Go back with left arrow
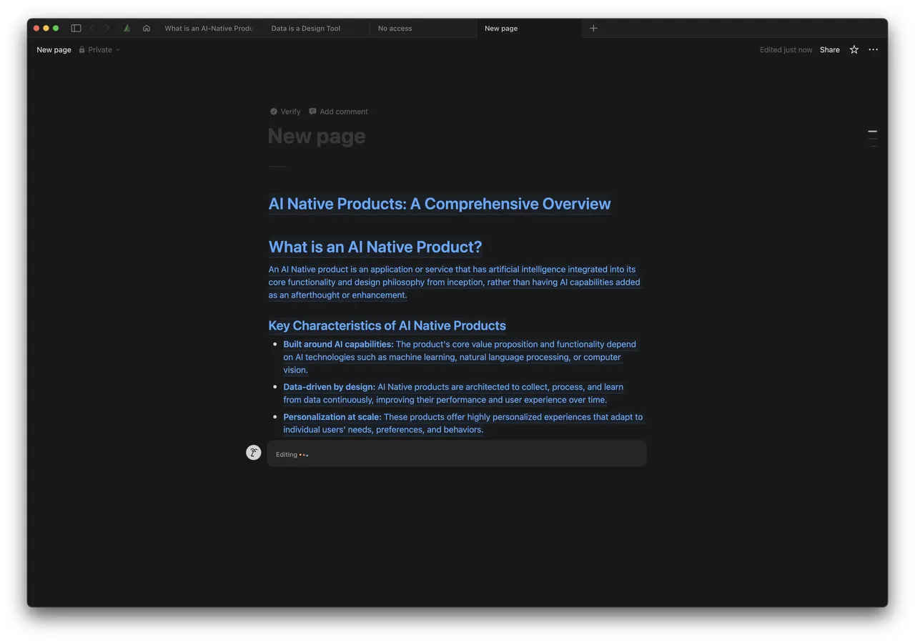Image resolution: width=915 pixels, height=643 pixels. tap(91, 29)
